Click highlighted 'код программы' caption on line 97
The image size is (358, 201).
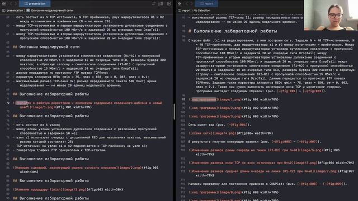coord(204,99)
